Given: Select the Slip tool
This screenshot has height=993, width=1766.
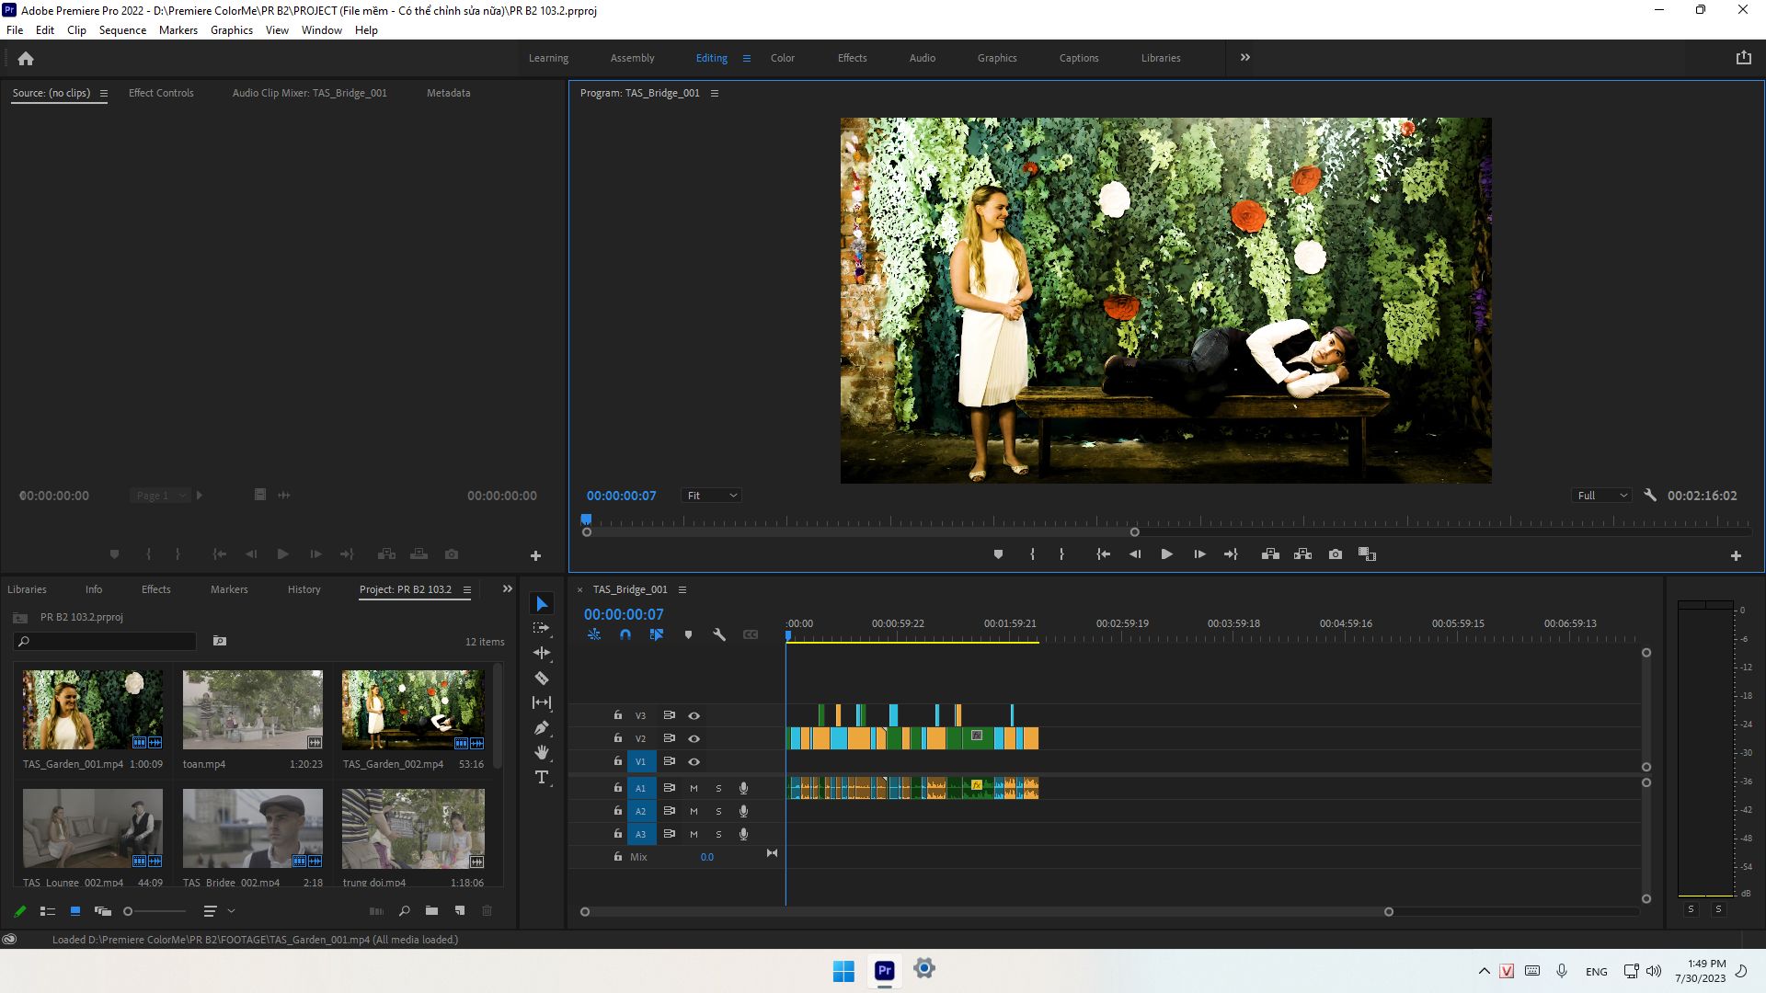Looking at the screenshot, I should coord(542,702).
